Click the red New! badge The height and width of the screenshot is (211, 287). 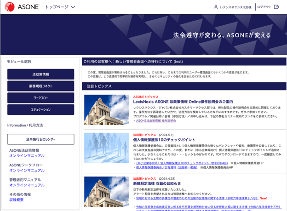(x=264, y=198)
